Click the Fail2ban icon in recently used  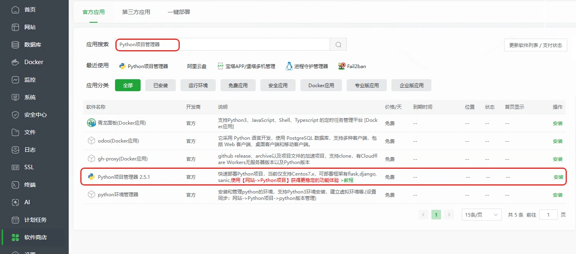(x=342, y=66)
